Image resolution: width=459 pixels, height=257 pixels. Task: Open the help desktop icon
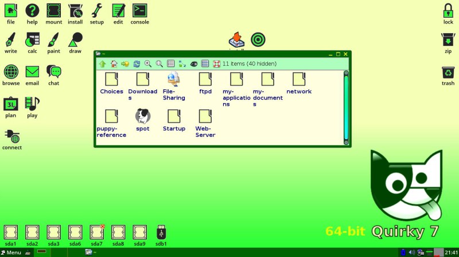click(x=32, y=11)
